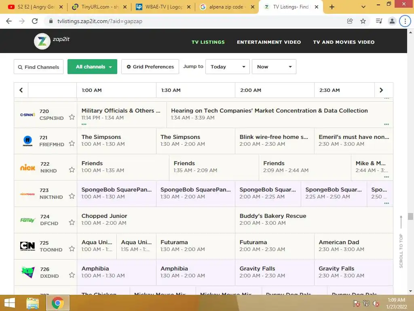Close the WBAE-TV tab
Image resolution: width=414 pixels, height=311 pixels.
189,7
